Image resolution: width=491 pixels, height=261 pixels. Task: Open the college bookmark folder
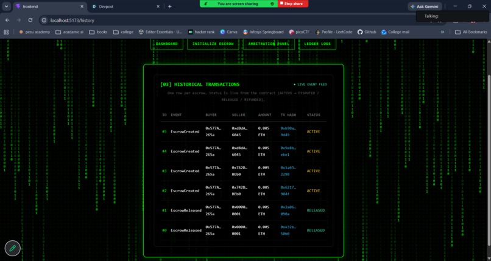coord(123,32)
